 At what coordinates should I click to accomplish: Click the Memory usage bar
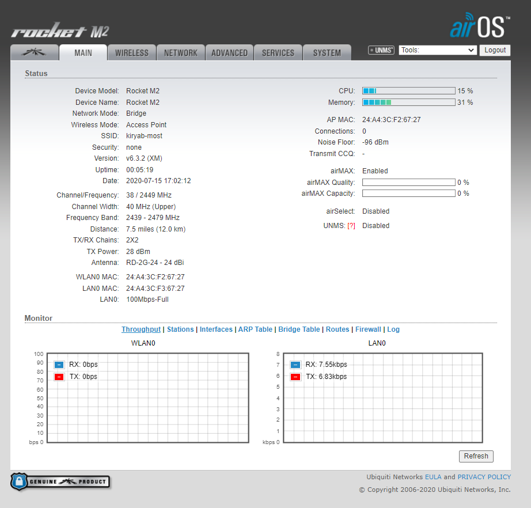[409, 103]
